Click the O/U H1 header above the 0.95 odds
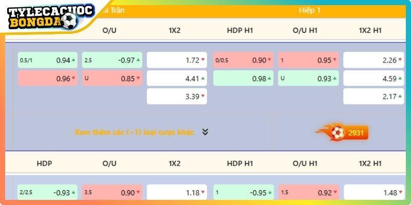Screen dimensions: 411x205 tap(305, 31)
